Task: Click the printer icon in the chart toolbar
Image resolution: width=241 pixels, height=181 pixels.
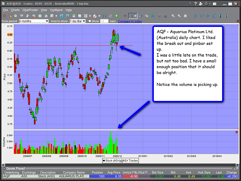Action: pyautogui.click(x=28, y=16)
